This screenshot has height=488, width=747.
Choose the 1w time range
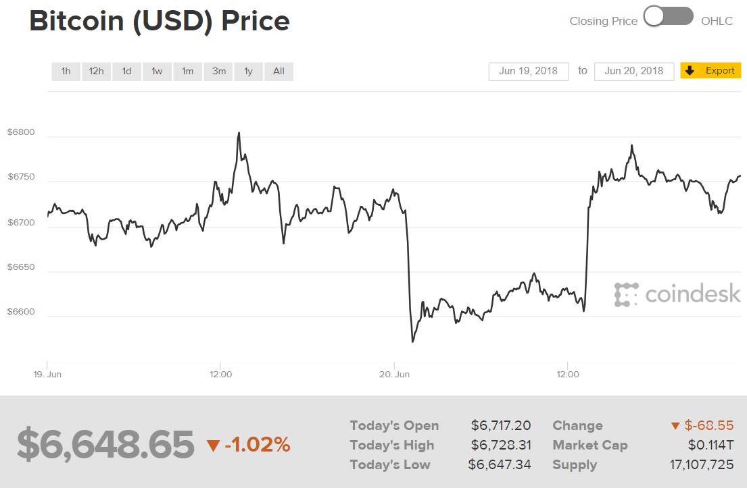[157, 71]
